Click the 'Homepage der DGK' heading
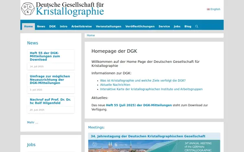Image resolution: width=244 pixels, height=152 pixels. click(x=114, y=51)
